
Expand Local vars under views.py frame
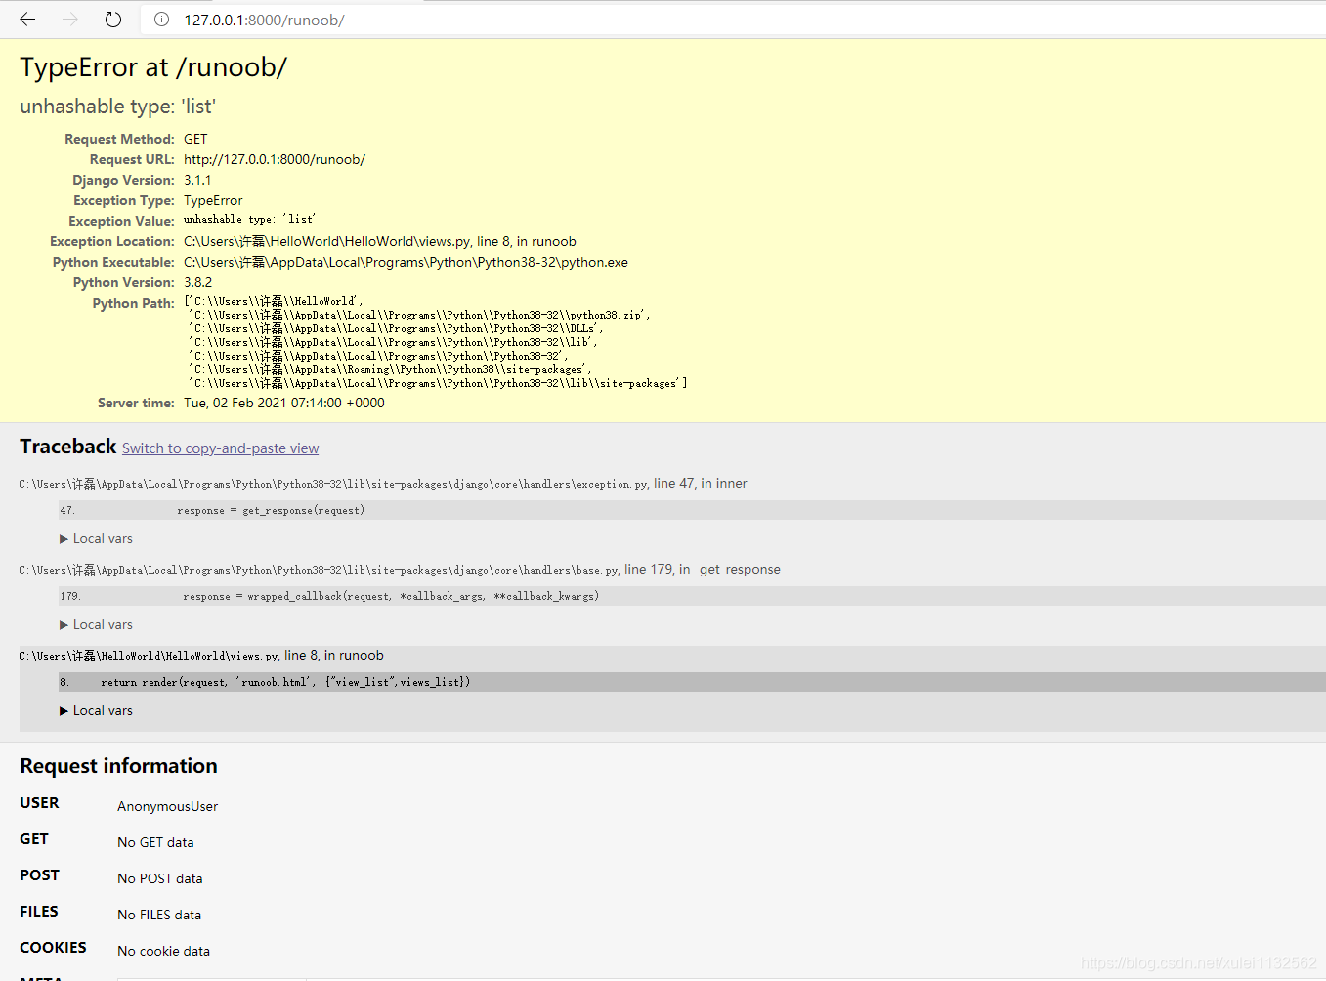coord(96,711)
